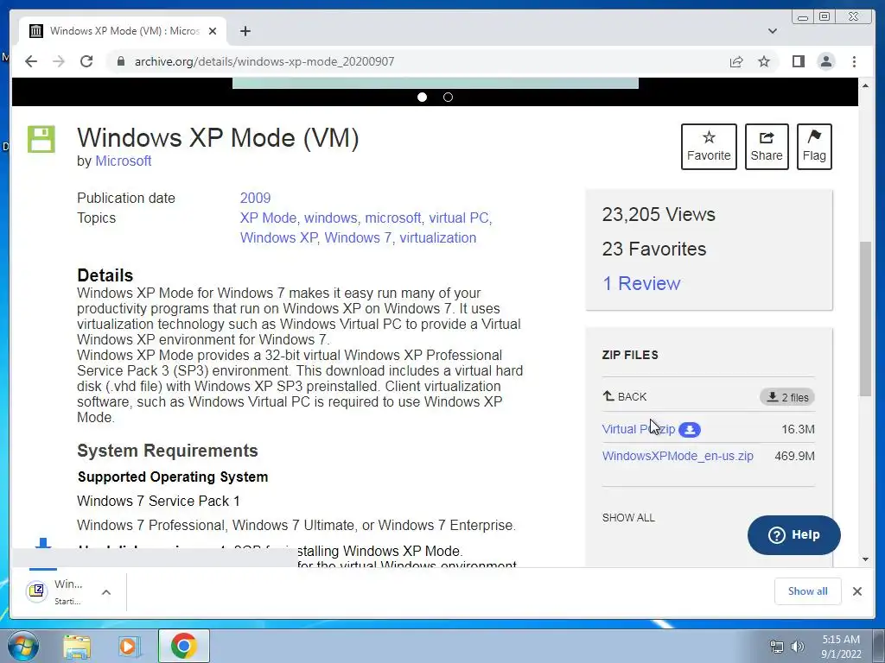
Task: Open the windows topic link
Action: (331, 218)
